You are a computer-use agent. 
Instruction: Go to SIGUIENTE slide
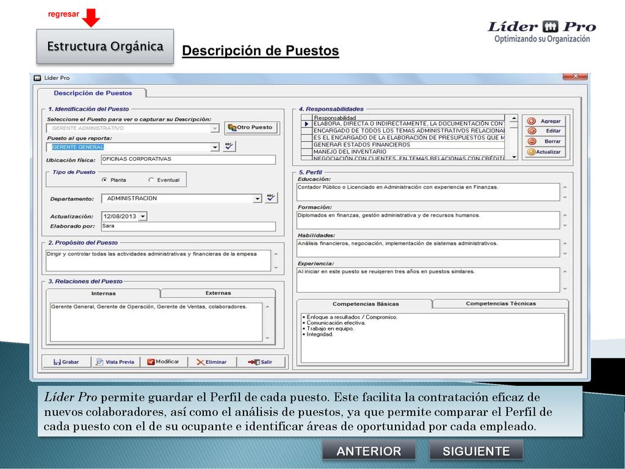pyautogui.click(x=476, y=451)
